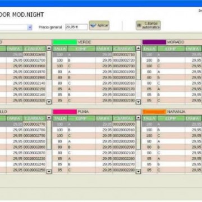Click the orange NARANJA color swatch
This screenshot has height=202, width=202.
(154, 112)
